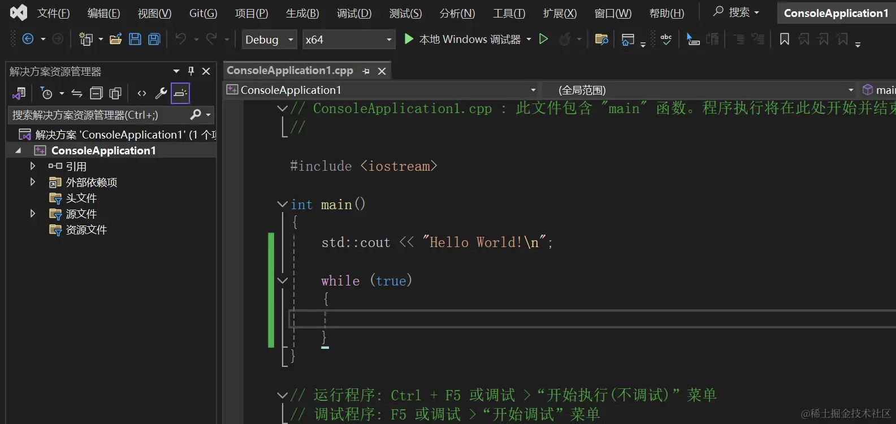896x424 pixels.
Task: Pin the ConsoleApplication1.cpp tab
Action: tap(366, 71)
